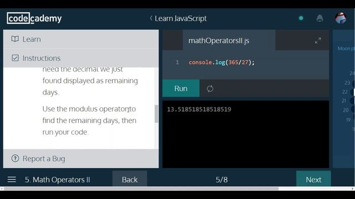Select the mathOperatorsII.js tab
This screenshot has width=355, height=199.
[x=229, y=40]
